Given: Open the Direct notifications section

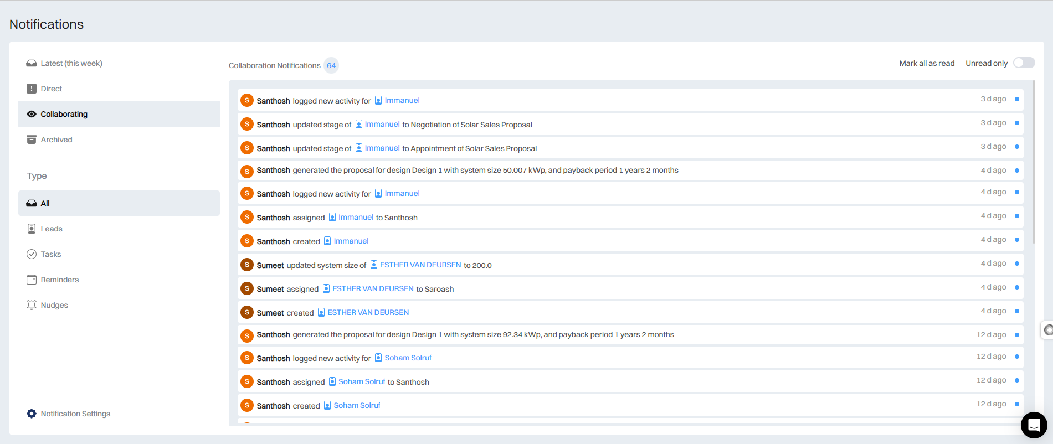Looking at the screenshot, I should (x=119, y=89).
